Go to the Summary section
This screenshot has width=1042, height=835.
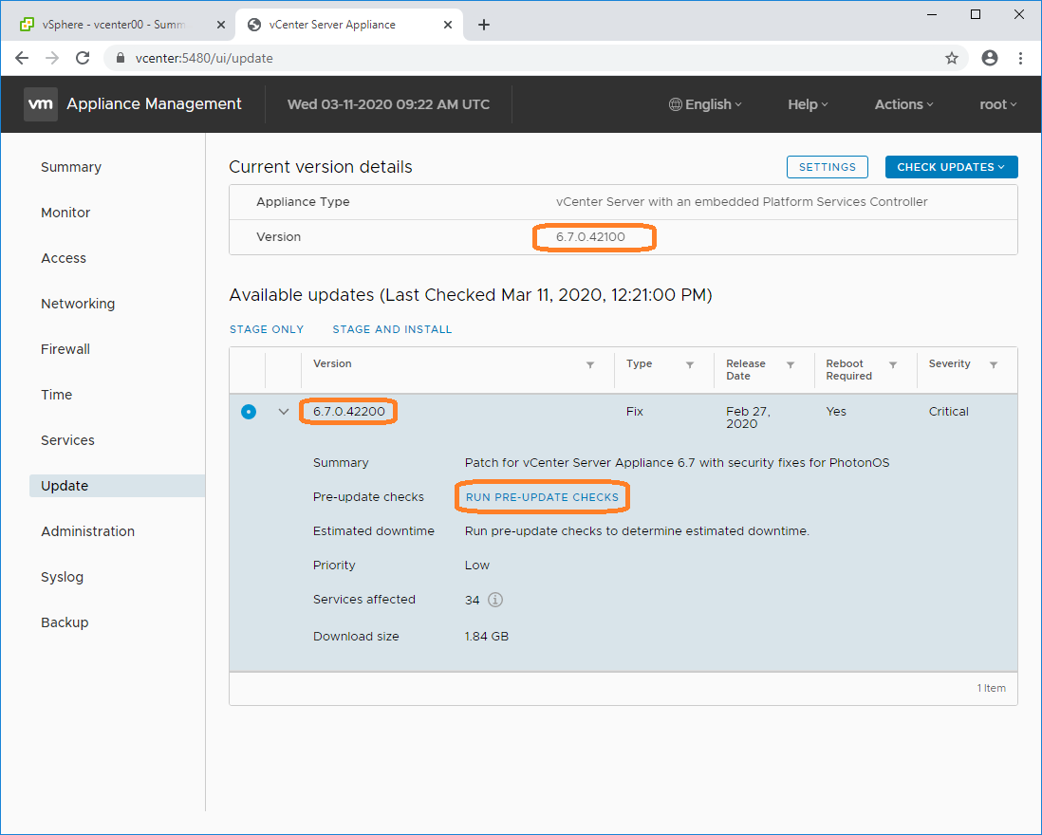(71, 167)
